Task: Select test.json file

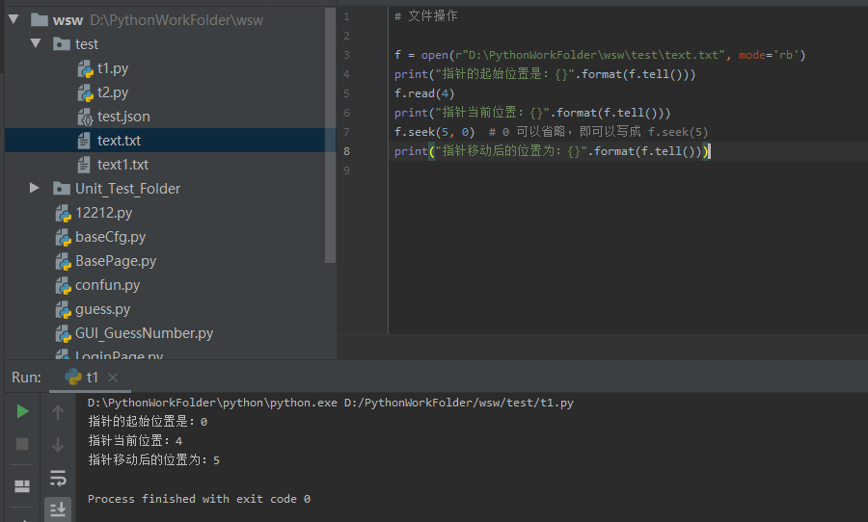Action: point(123,117)
